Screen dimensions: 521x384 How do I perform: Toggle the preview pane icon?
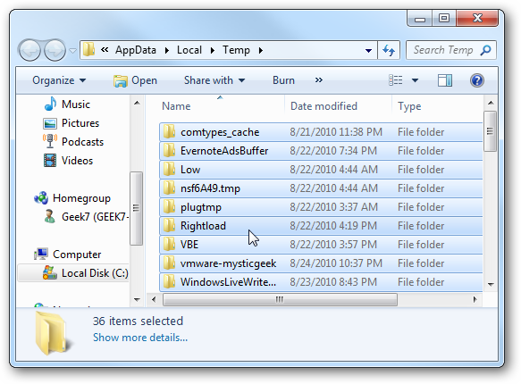click(444, 80)
